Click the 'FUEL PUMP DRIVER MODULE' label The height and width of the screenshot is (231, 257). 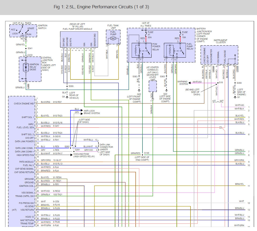pos(78,29)
